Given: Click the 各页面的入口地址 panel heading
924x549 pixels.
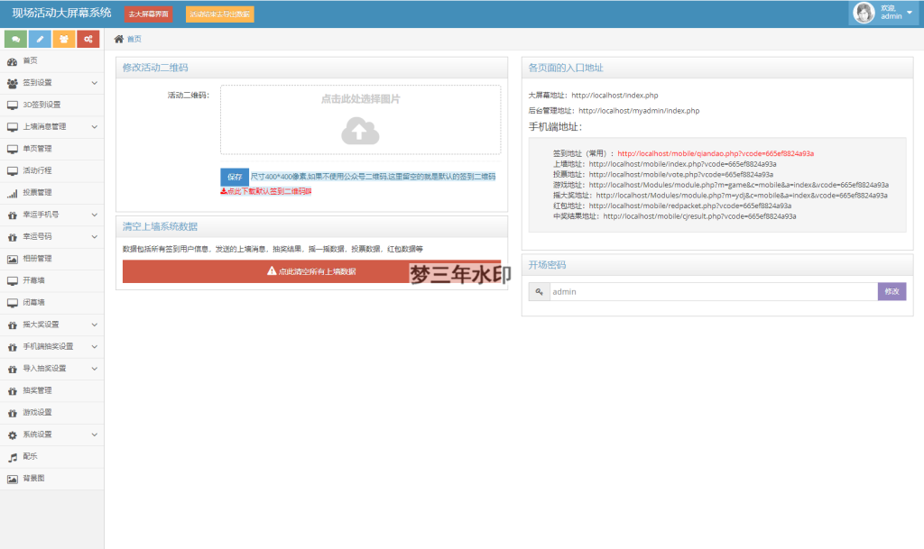Looking at the screenshot, I should point(566,68).
